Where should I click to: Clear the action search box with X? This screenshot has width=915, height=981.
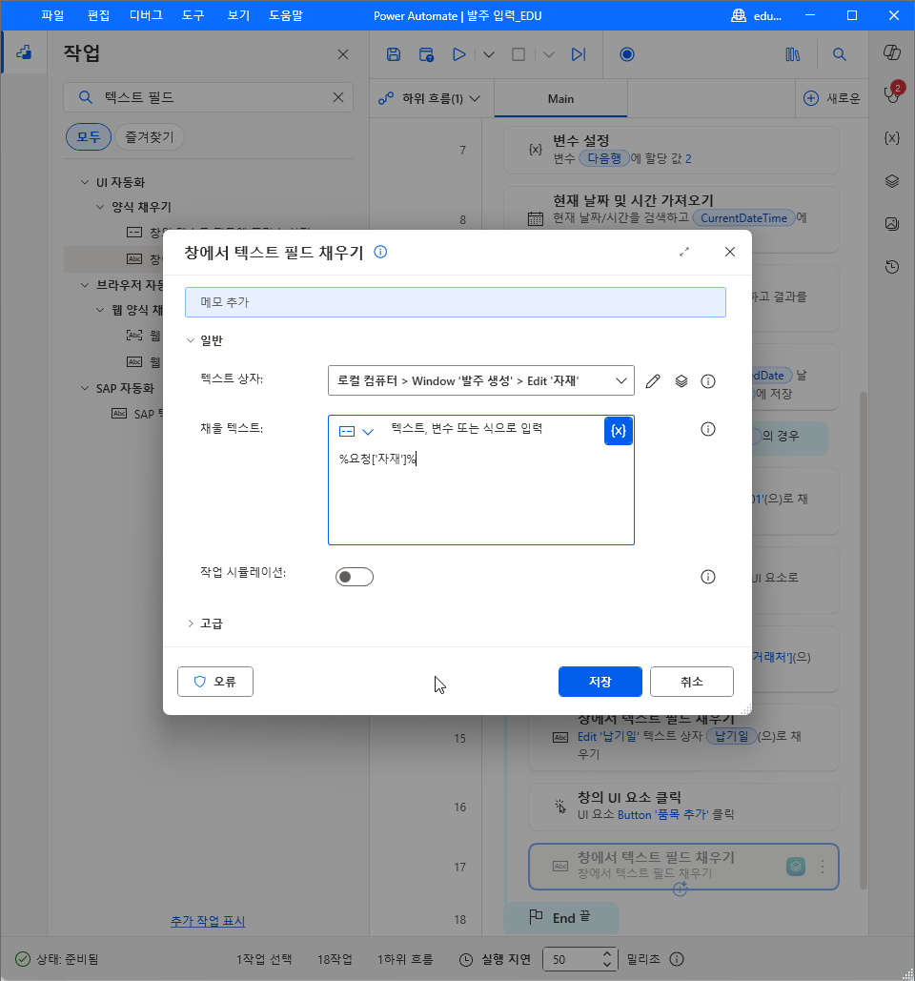point(338,97)
